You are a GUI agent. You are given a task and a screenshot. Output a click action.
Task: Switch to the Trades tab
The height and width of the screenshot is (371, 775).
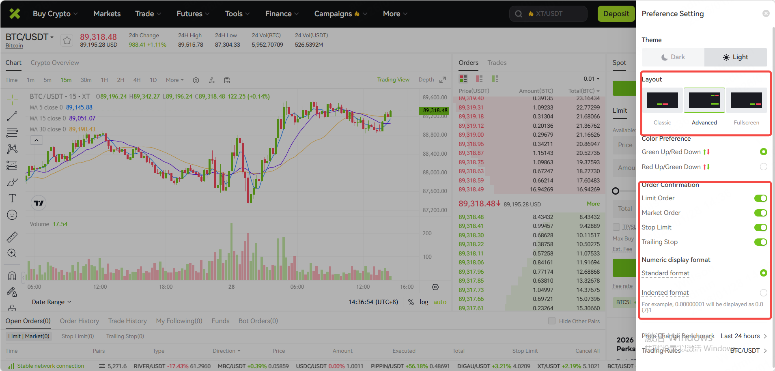tap(497, 63)
